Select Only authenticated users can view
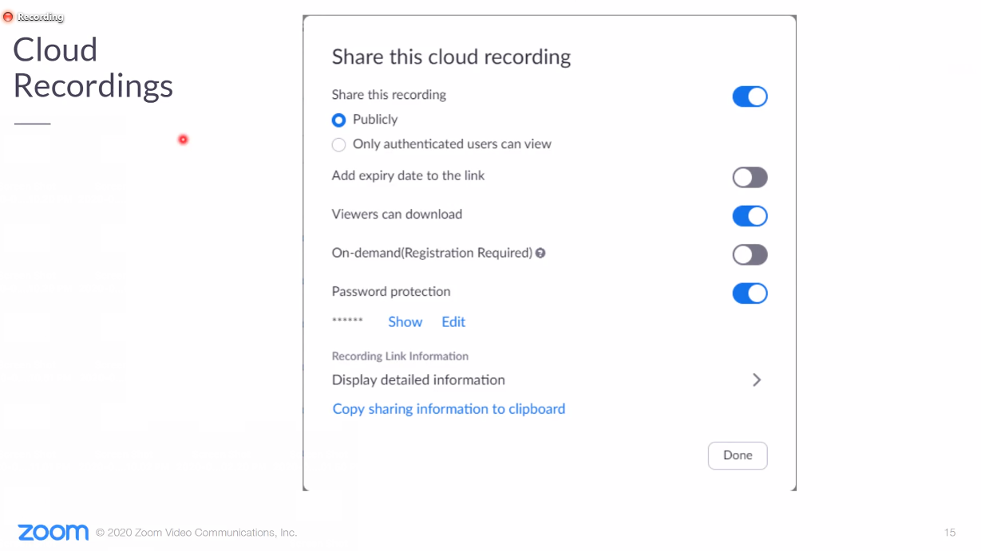 coord(338,144)
